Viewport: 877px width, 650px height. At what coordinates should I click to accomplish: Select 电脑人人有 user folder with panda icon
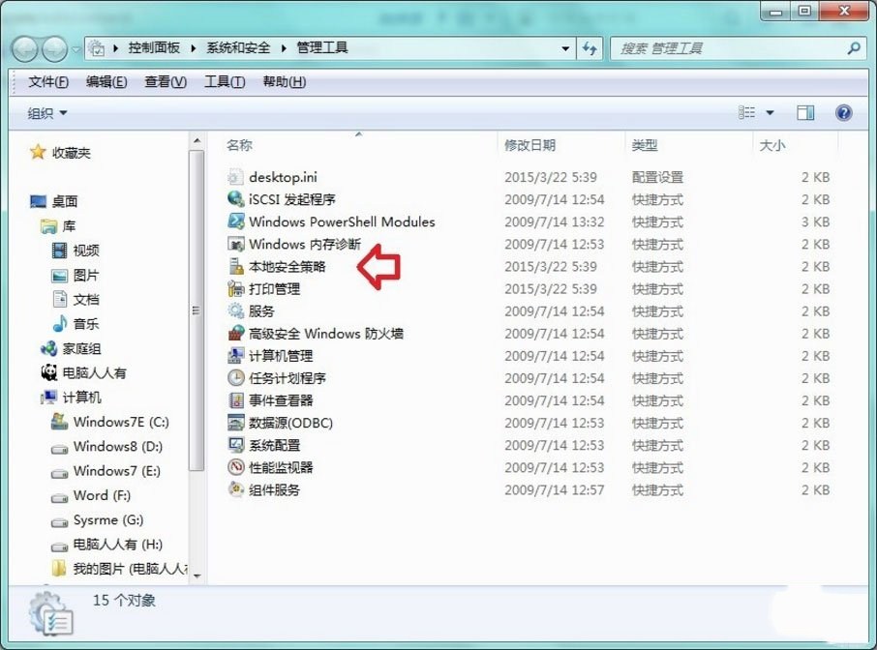coord(84,372)
